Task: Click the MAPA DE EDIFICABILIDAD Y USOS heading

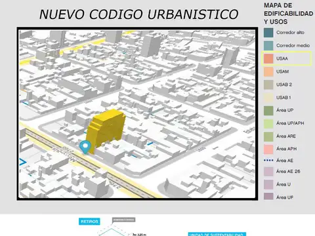Action: point(288,14)
